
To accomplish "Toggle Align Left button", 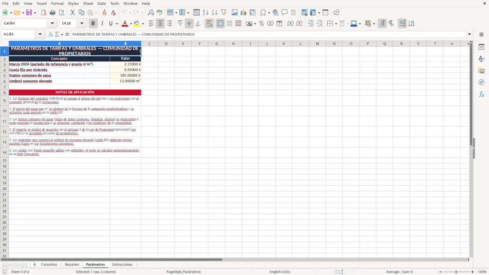I will [151, 24].
